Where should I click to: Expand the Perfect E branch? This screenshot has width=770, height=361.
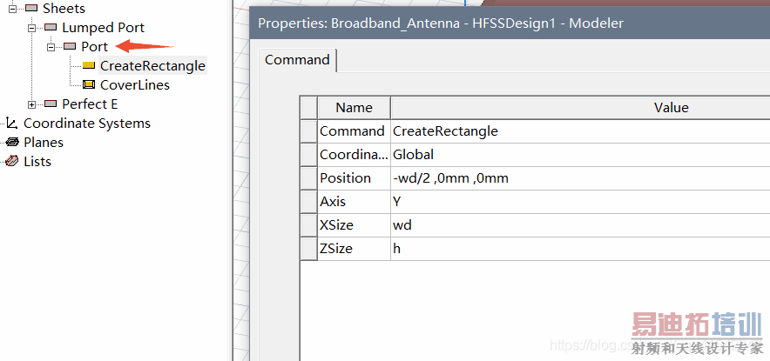[32, 104]
